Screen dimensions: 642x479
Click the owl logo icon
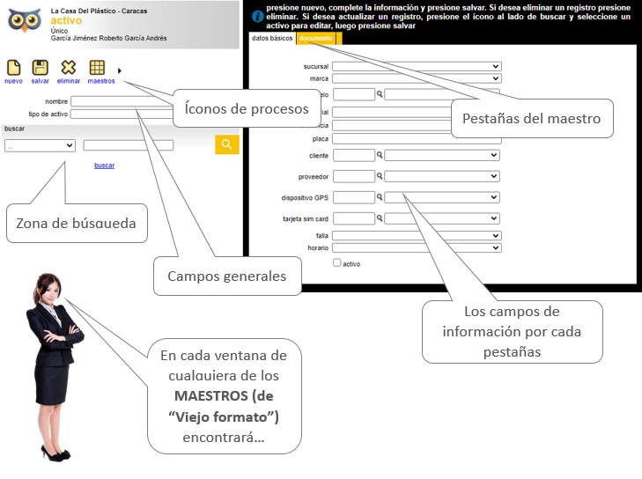pos(25,20)
